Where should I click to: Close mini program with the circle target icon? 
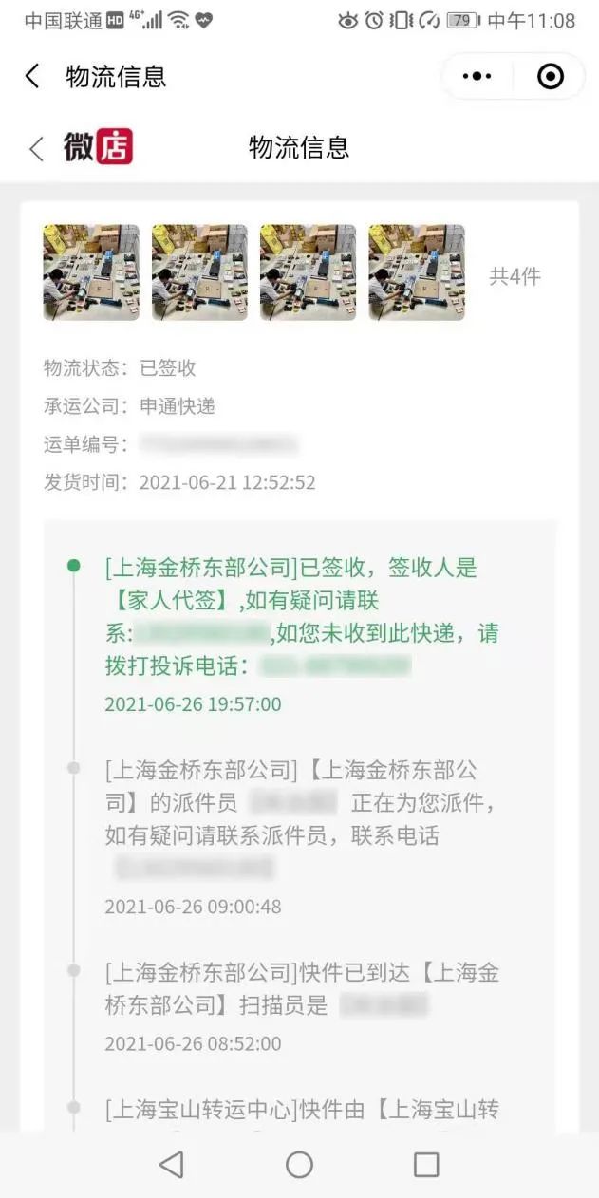point(551,76)
